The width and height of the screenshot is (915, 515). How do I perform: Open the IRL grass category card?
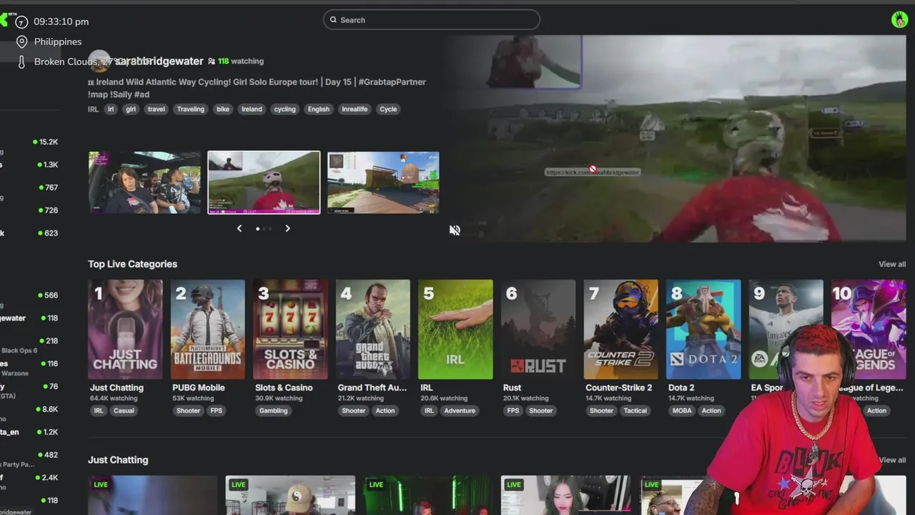pyautogui.click(x=455, y=330)
